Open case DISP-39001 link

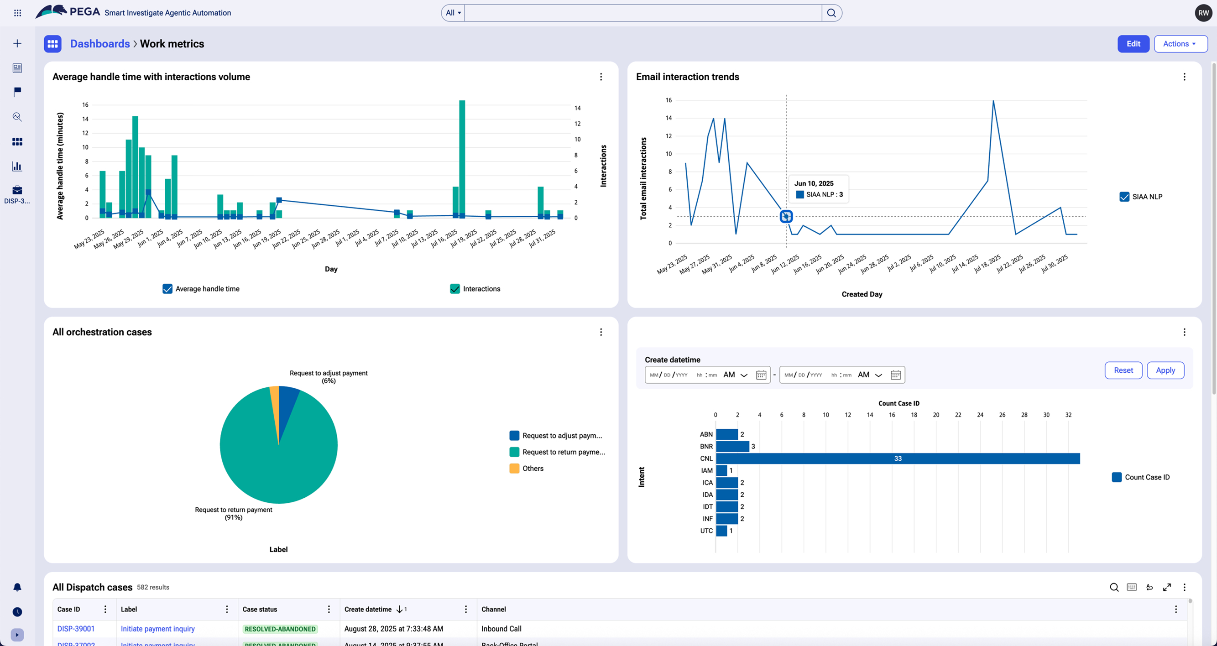[76, 629]
